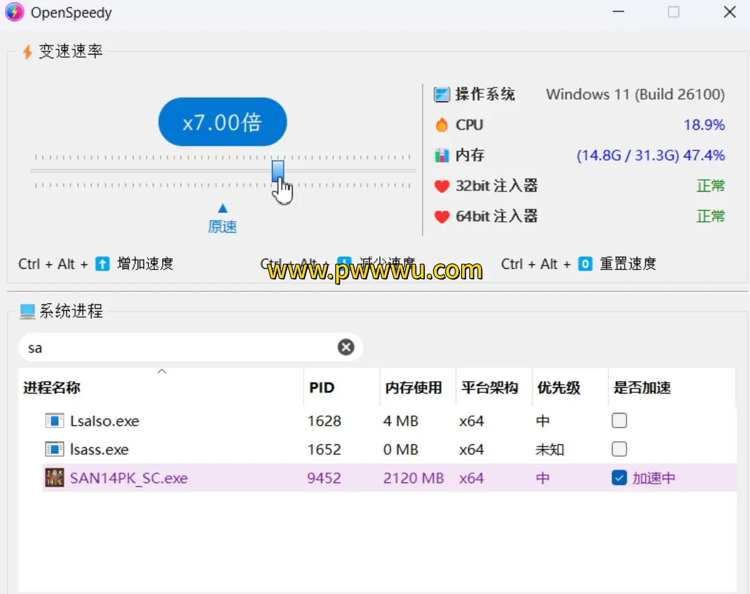Click the up-arrow key icon after Ctrl + Alt
Image resolution: width=750 pixels, height=594 pixels.
pos(100,264)
